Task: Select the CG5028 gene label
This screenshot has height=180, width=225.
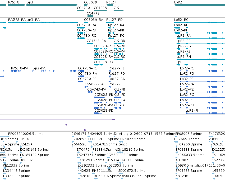Action: click(100, 8)
